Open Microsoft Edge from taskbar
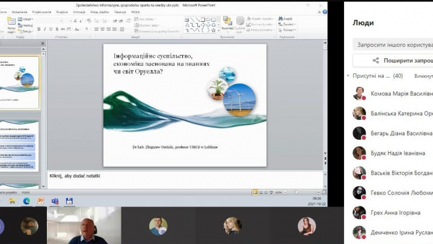Viewport: 433px width, 244px height. (x=26, y=201)
